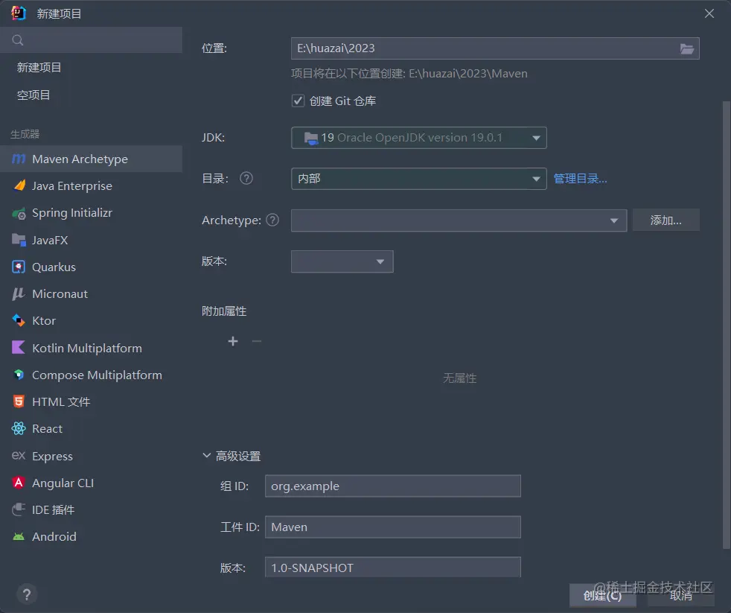731x613 pixels.
Task: Click the Spring Initializr icon
Action: 19,213
